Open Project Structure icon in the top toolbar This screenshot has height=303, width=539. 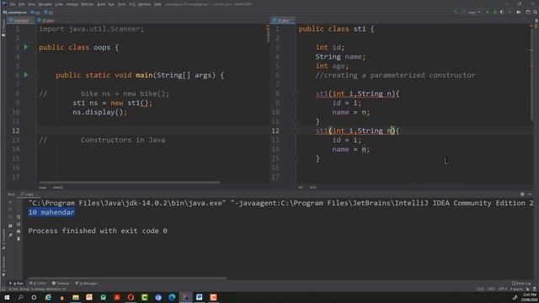(x=528, y=12)
